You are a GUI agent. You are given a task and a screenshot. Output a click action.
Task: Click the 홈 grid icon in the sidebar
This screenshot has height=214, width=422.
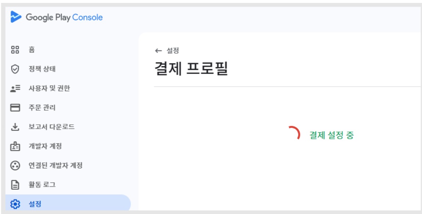coord(15,50)
